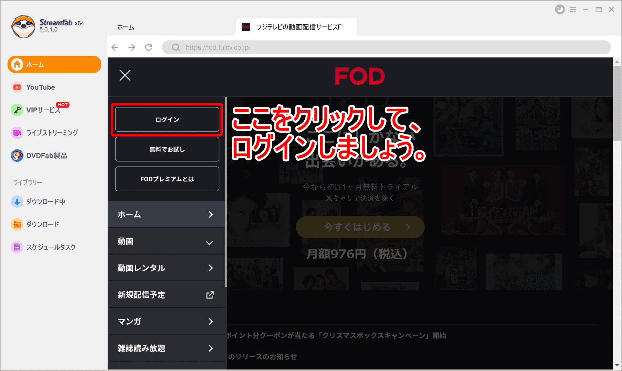The image size is (622, 371).
Task: Expand the マンガ category
Action: point(166,321)
